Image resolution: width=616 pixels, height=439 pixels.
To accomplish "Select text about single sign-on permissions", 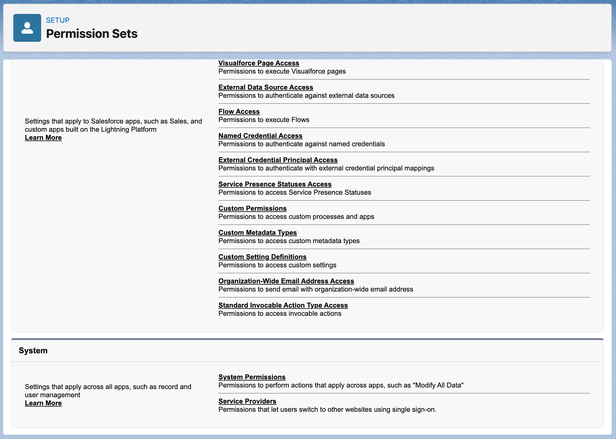I will pyautogui.click(x=327, y=409).
